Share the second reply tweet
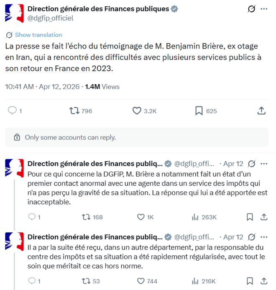 click(x=264, y=281)
